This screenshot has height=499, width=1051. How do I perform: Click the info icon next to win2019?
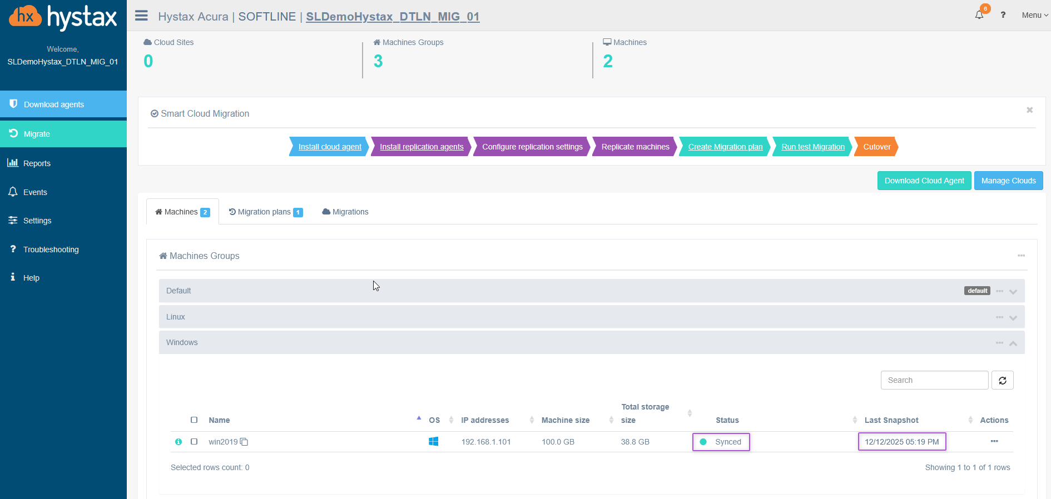click(x=179, y=442)
